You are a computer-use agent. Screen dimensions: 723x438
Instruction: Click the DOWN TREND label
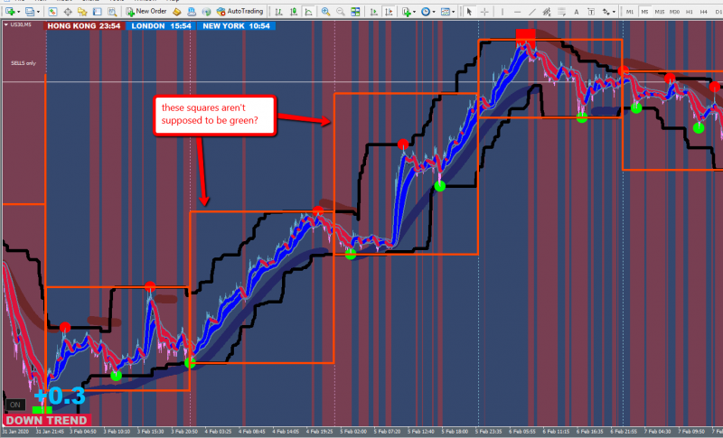(47, 420)
